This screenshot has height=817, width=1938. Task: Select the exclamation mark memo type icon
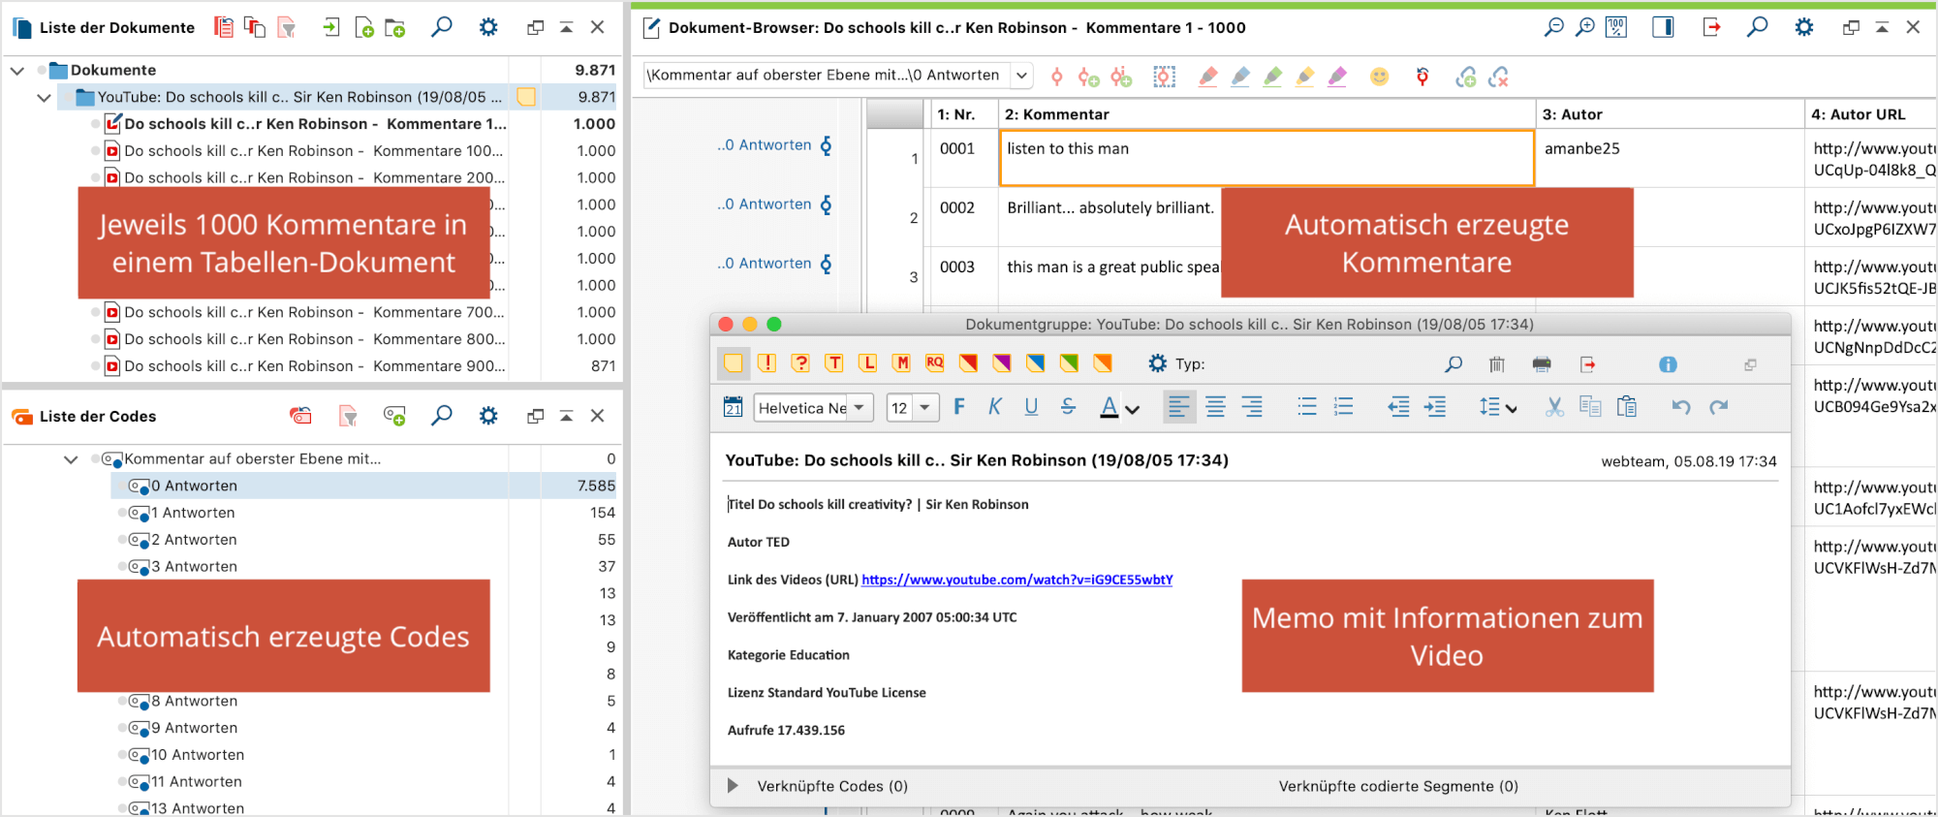[x=766, y=363]
